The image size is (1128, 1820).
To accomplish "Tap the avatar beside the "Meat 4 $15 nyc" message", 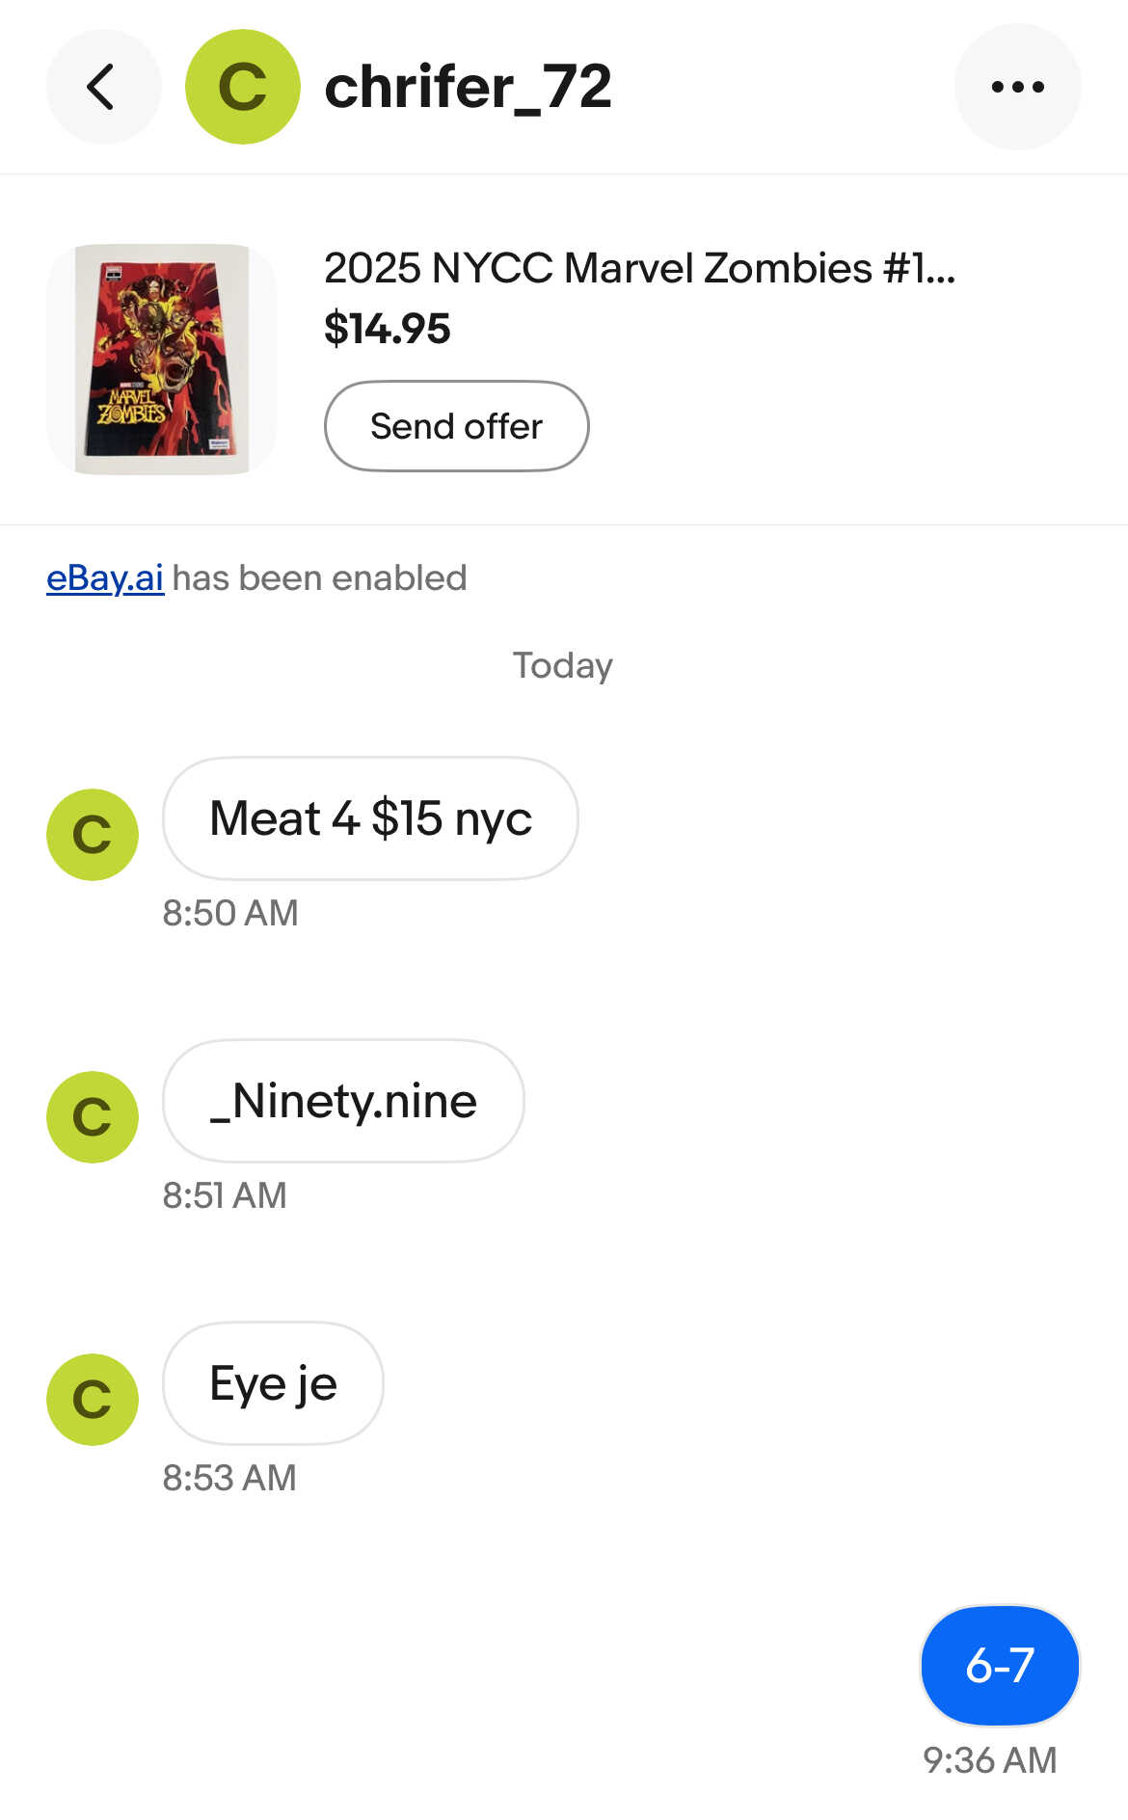I will [x=93, y=834].
